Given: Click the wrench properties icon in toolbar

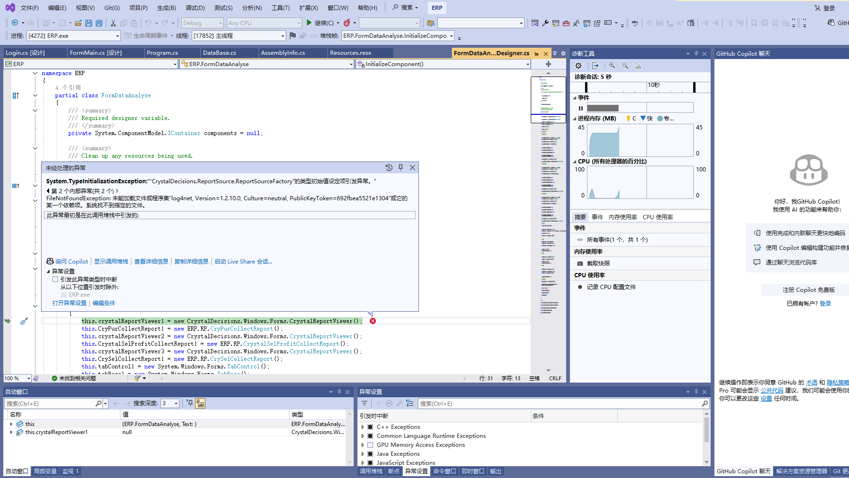Looking at the screenshot, I should [x=545, y=23].
